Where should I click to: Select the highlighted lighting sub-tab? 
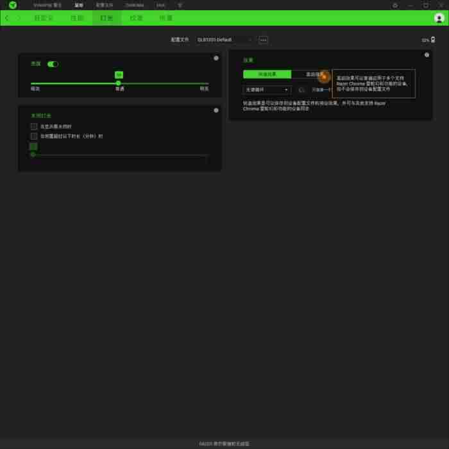[107, 18]
